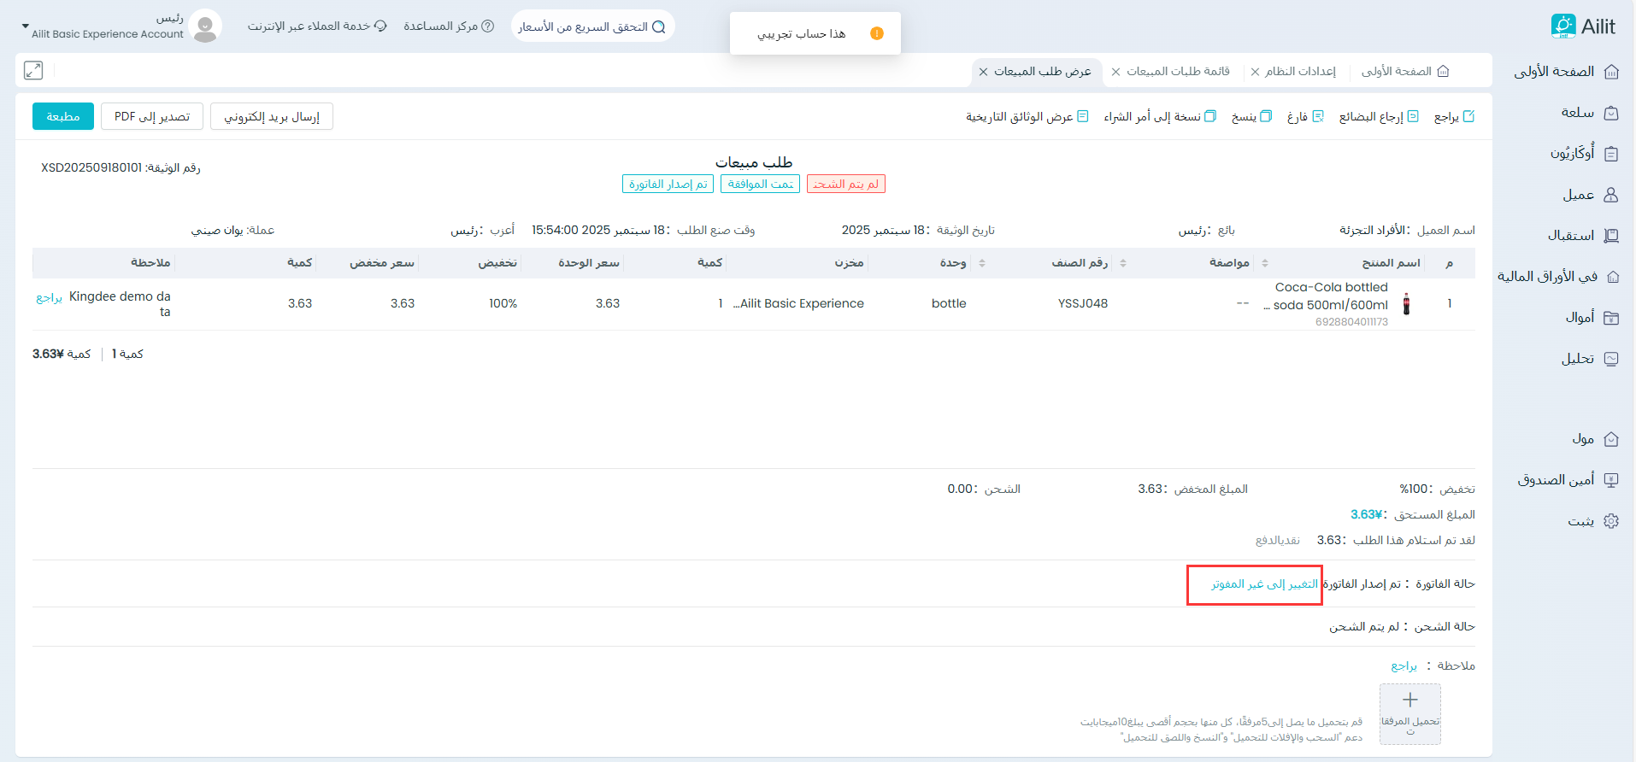This screenshot has height=762, width=1636.
Task: Open the cashier (أمين الصندوق) sidebar item
Action: (x=1610, y=480)
